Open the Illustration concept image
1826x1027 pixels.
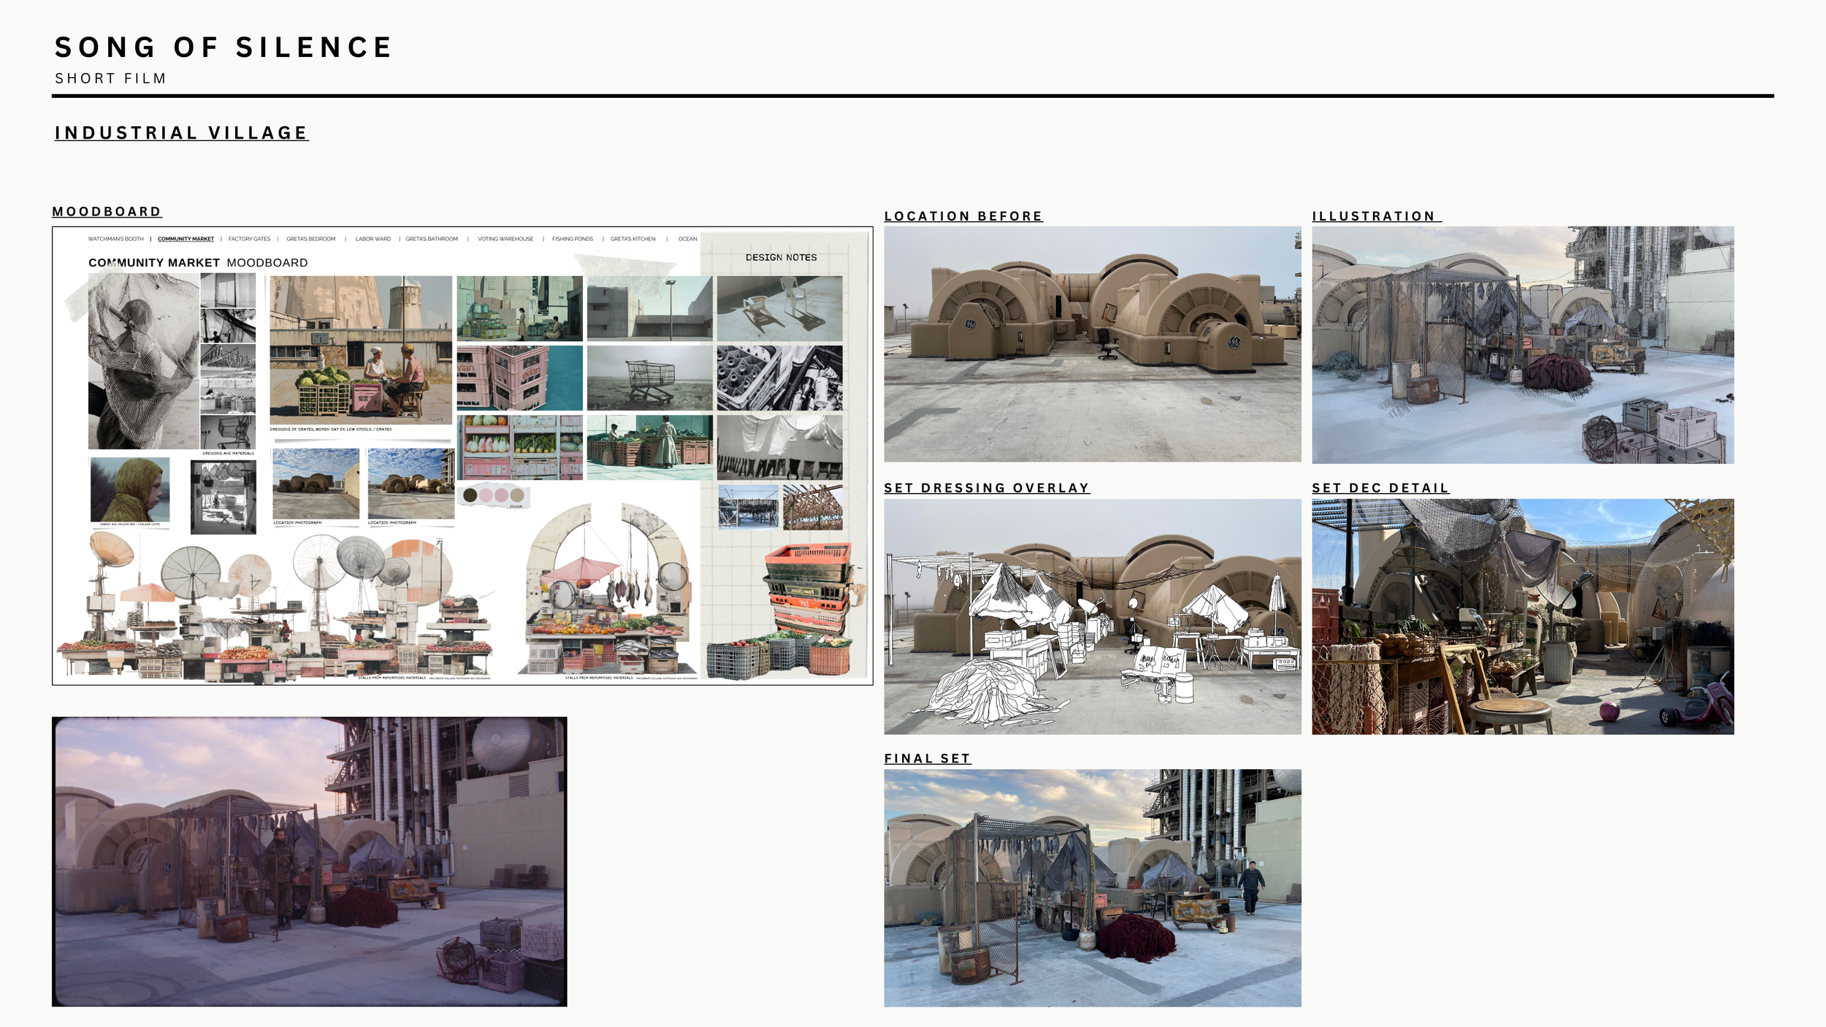coord(1522,344)
